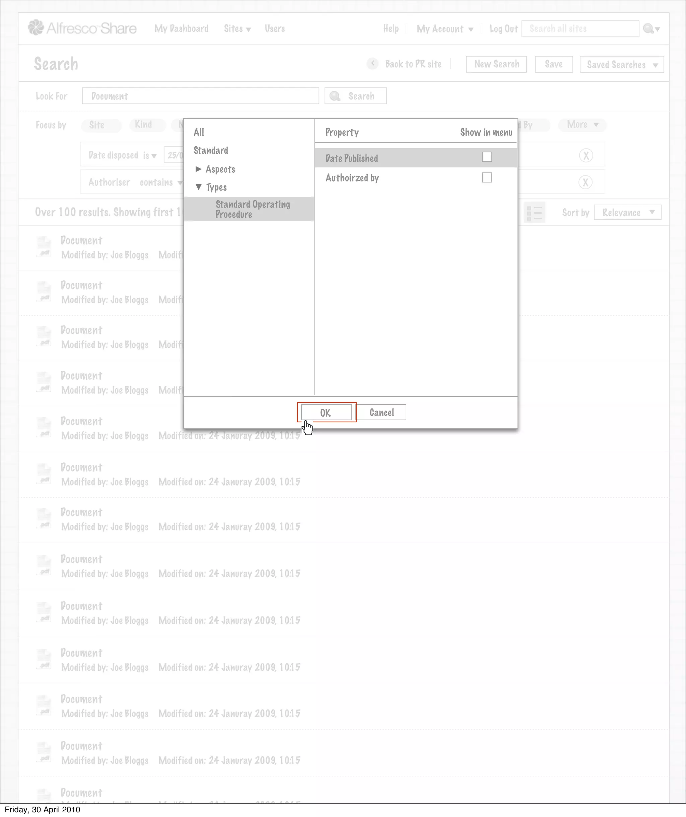Image resolution: width=686 pixels, height=817 pixels.
Task: Open the Saved Searches dropdown
Action: coord(621,65)
